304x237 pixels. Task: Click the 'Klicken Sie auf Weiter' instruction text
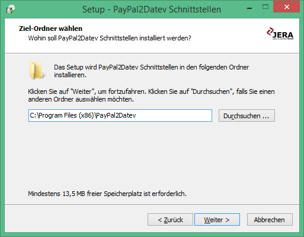[151, 96]
